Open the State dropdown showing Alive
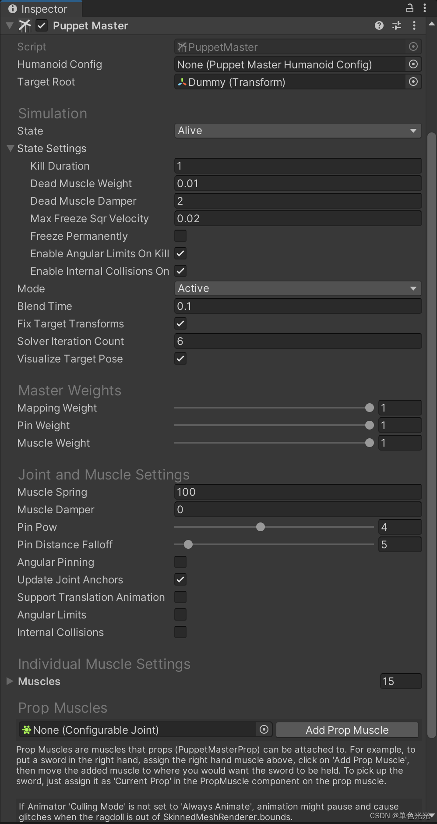Viewport: 437px width, 824px height. point(298,131)
